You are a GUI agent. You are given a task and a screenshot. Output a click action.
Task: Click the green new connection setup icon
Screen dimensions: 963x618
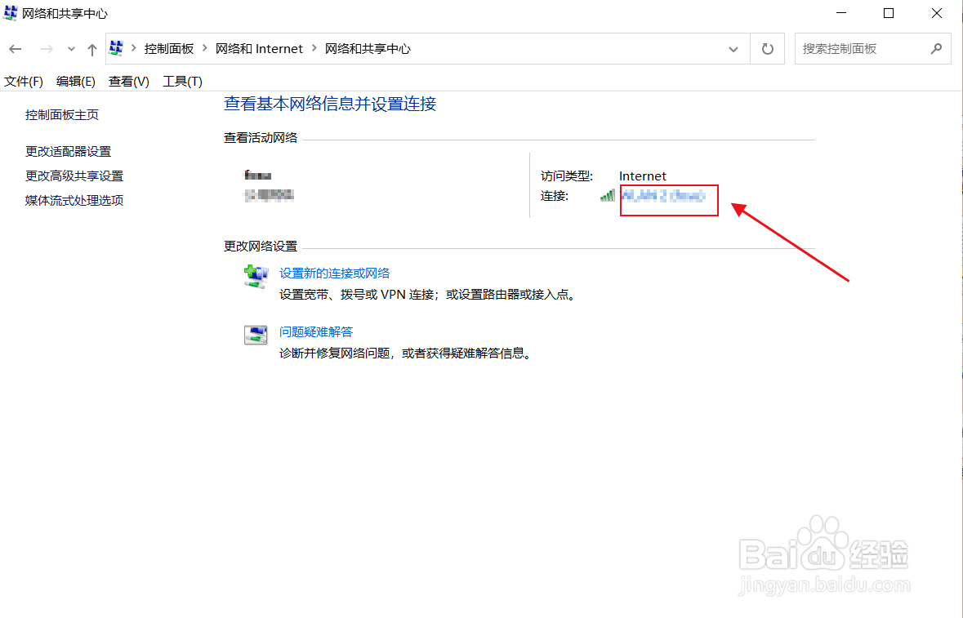(256, 277)
